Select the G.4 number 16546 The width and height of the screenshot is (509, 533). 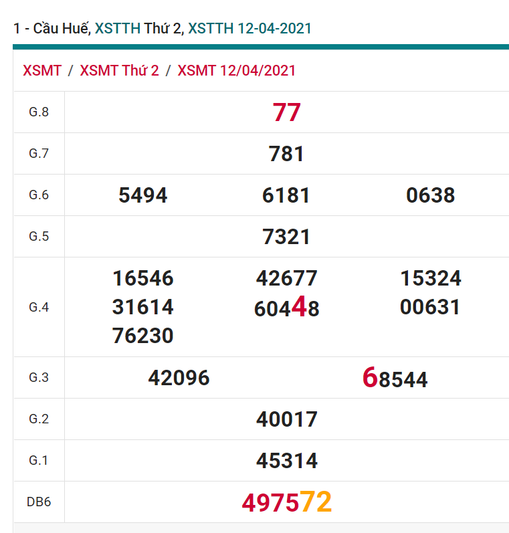tap(142, 278)
